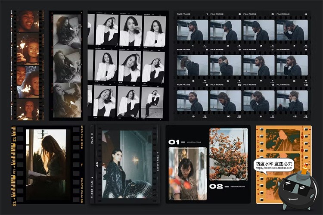The width and height of the screenshot is (323, 215).
Task: Click the girl with glasses photo frame
Action: tap(188, 173)
